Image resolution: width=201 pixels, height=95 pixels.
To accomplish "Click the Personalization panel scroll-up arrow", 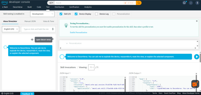I will [197, 41].
